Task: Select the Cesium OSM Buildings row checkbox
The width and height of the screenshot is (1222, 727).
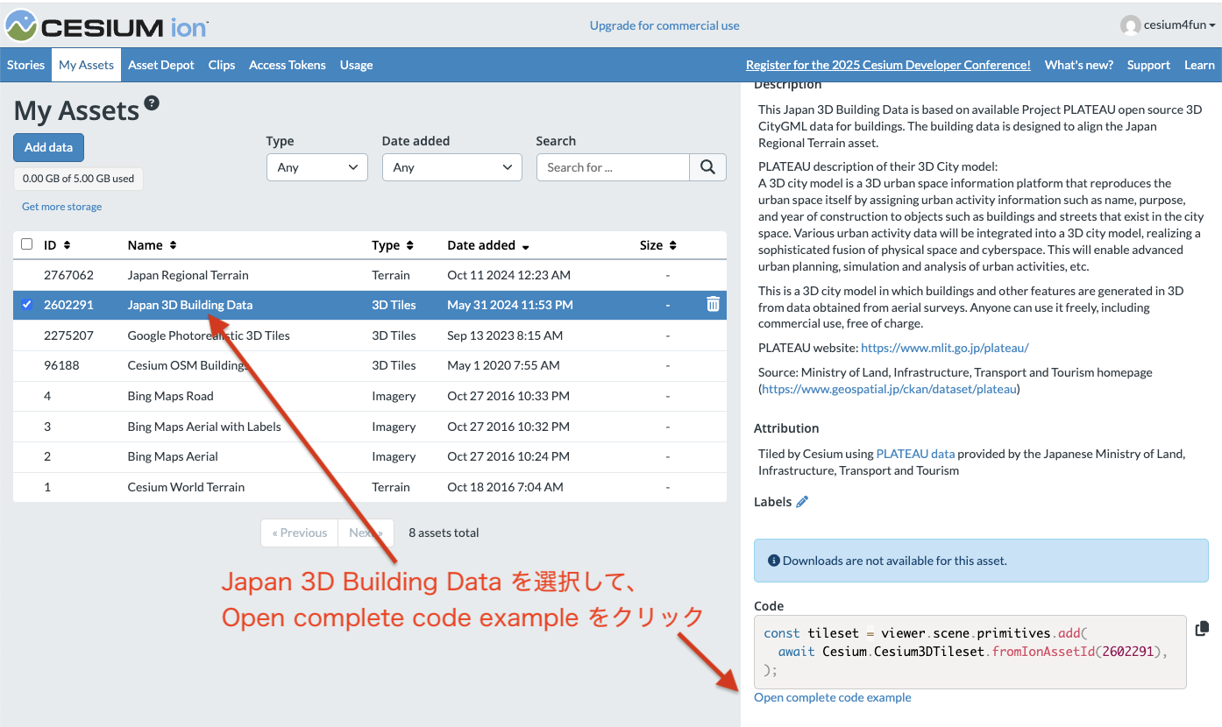Action: click(x=25, y=365)
